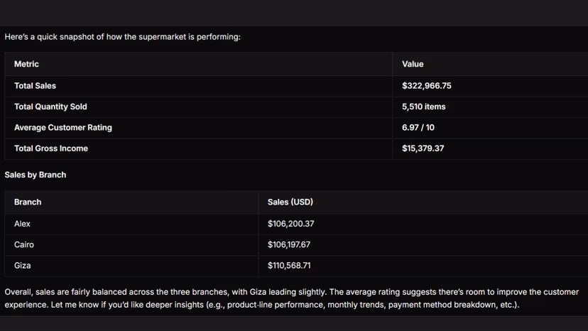This screenshot has width=588, height=331.
Task: Click the $106,197.67 Cairo sales value
Action: [x=289, y=244]
